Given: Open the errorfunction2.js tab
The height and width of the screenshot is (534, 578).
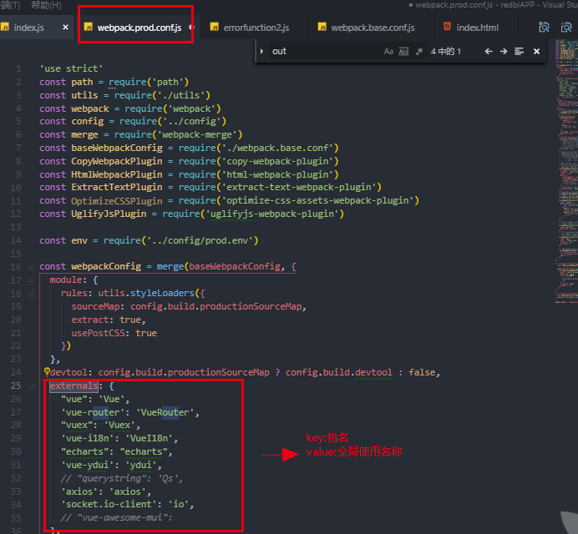Looking at the screenshot, I should tap(256, 28).
